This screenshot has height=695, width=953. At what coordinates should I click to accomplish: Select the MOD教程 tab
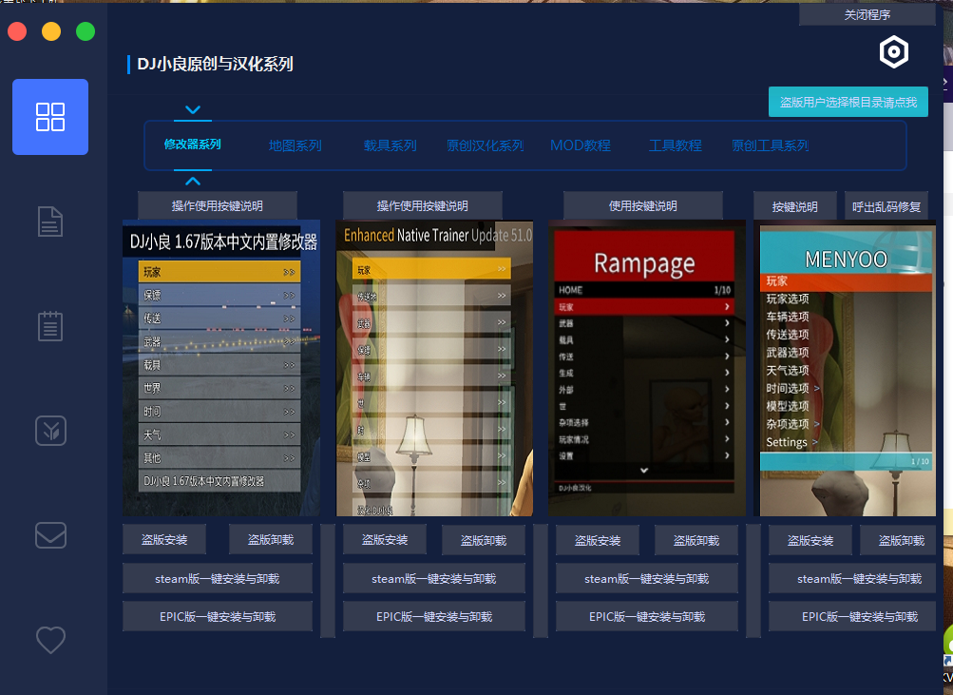coord(580,145)
